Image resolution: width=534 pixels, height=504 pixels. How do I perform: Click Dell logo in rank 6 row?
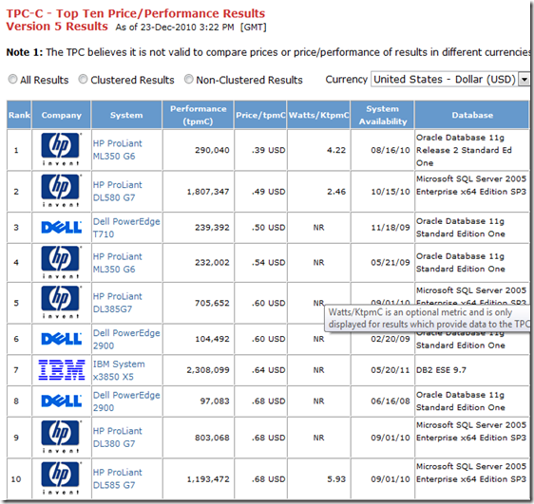coord(62,339)
